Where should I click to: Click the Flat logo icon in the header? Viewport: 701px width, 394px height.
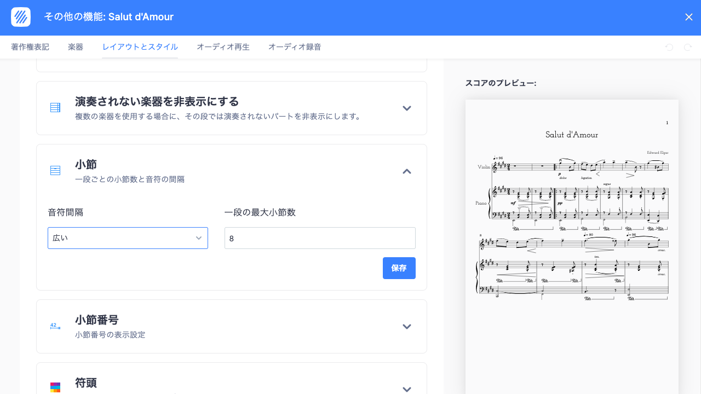point(21,17)
